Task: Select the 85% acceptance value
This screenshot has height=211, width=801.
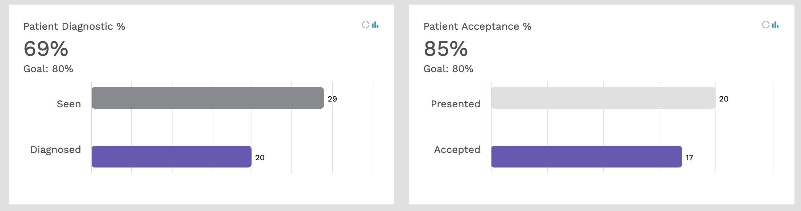Action: [x=446, y=49]
